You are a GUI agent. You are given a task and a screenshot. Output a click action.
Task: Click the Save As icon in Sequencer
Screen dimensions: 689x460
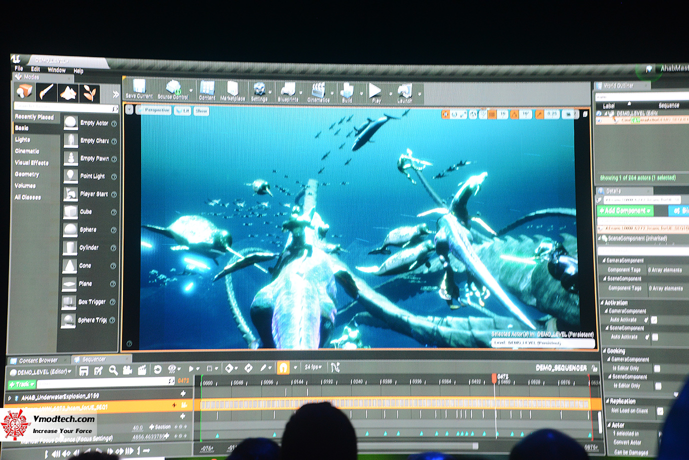(x=98, y=370)
